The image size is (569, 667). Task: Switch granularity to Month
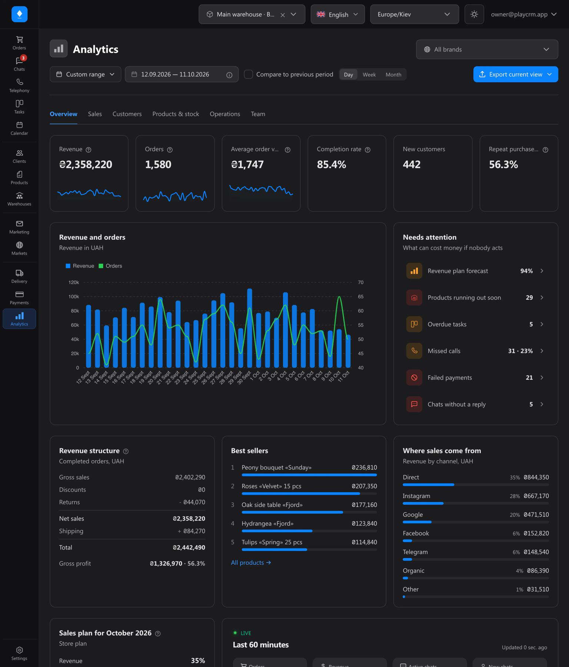[393, 74]
